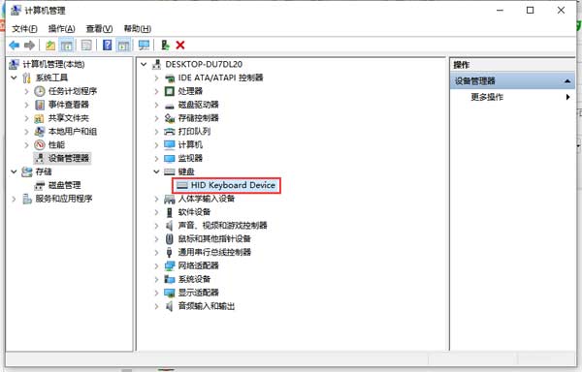Screen dimensions: 582x372
Task: Select 计算机管理(本地) root node
Action: click(53, 65)
